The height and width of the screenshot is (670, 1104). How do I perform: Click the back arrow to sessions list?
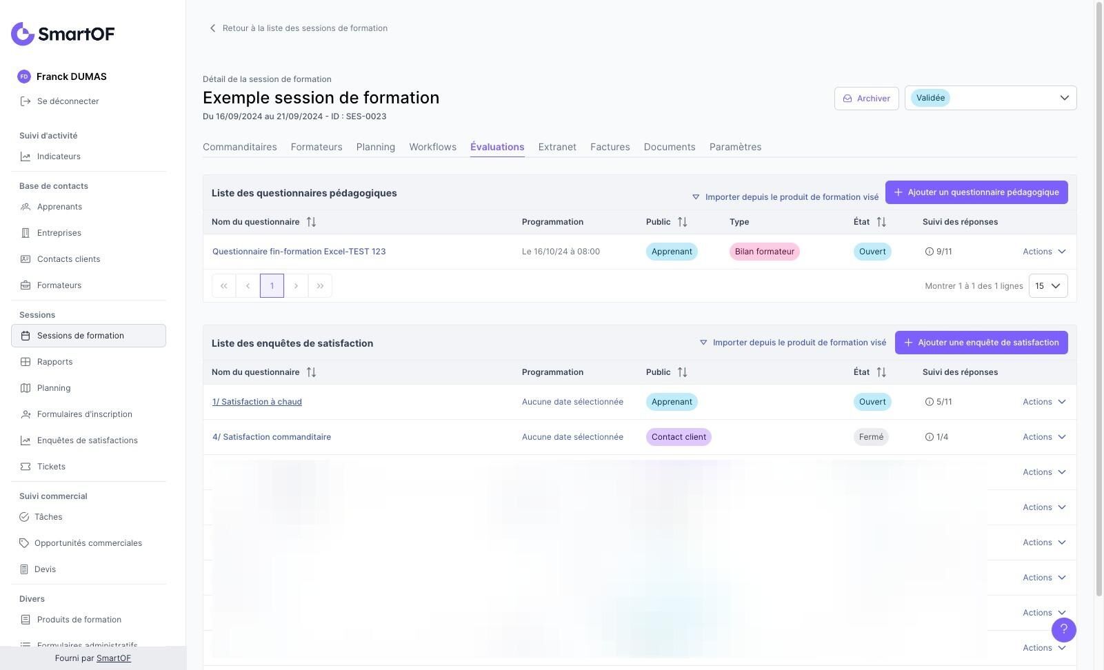click(x=212, y=28)
